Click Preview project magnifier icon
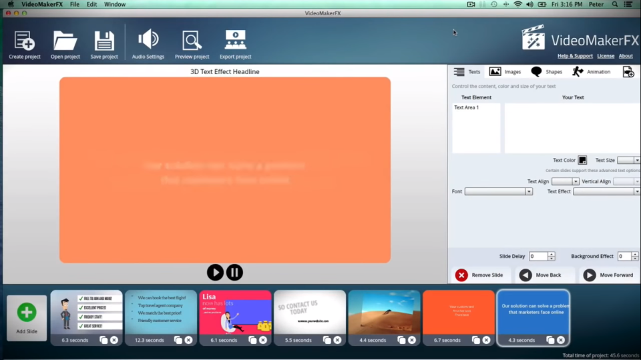This screenshot has width=641, height=360. tap(192, 41)
